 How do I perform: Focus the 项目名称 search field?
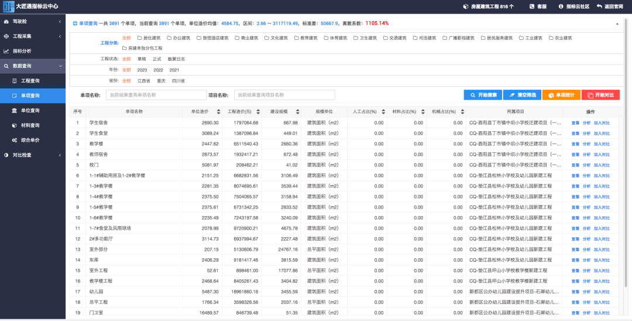[x=284, y=95]
